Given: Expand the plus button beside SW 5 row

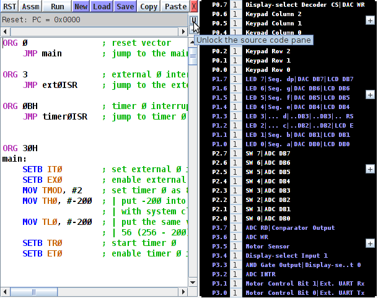Looking at the screenshot, I should 370,169.
